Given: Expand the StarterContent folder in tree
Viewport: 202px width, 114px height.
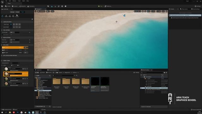Looking at the screenshot, I should [36, 97].
